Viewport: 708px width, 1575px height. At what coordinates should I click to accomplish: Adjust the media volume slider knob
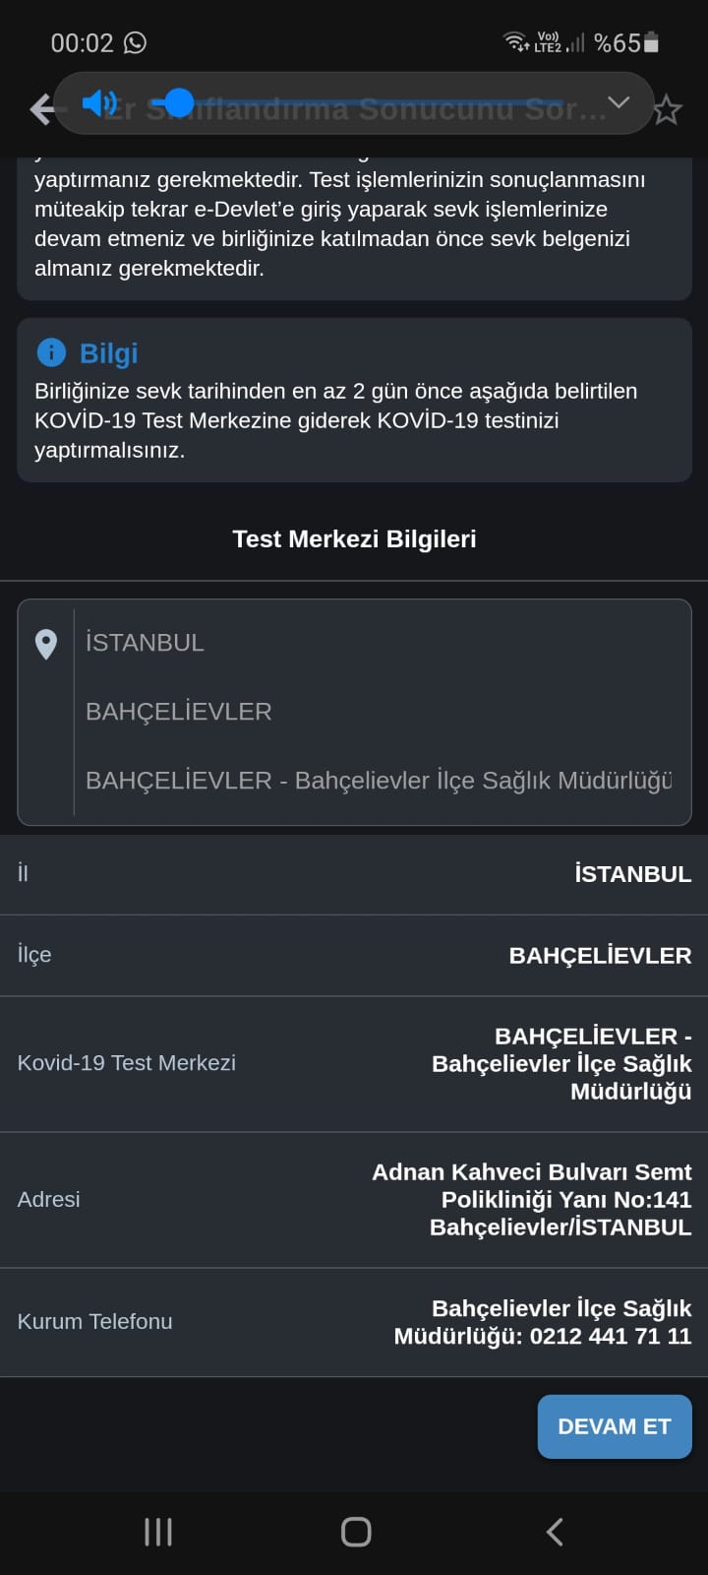click(178, 102)
